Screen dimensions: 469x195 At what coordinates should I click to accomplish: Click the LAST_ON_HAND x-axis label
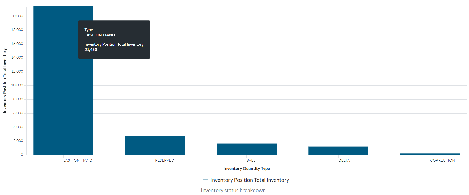click(78, 160)
